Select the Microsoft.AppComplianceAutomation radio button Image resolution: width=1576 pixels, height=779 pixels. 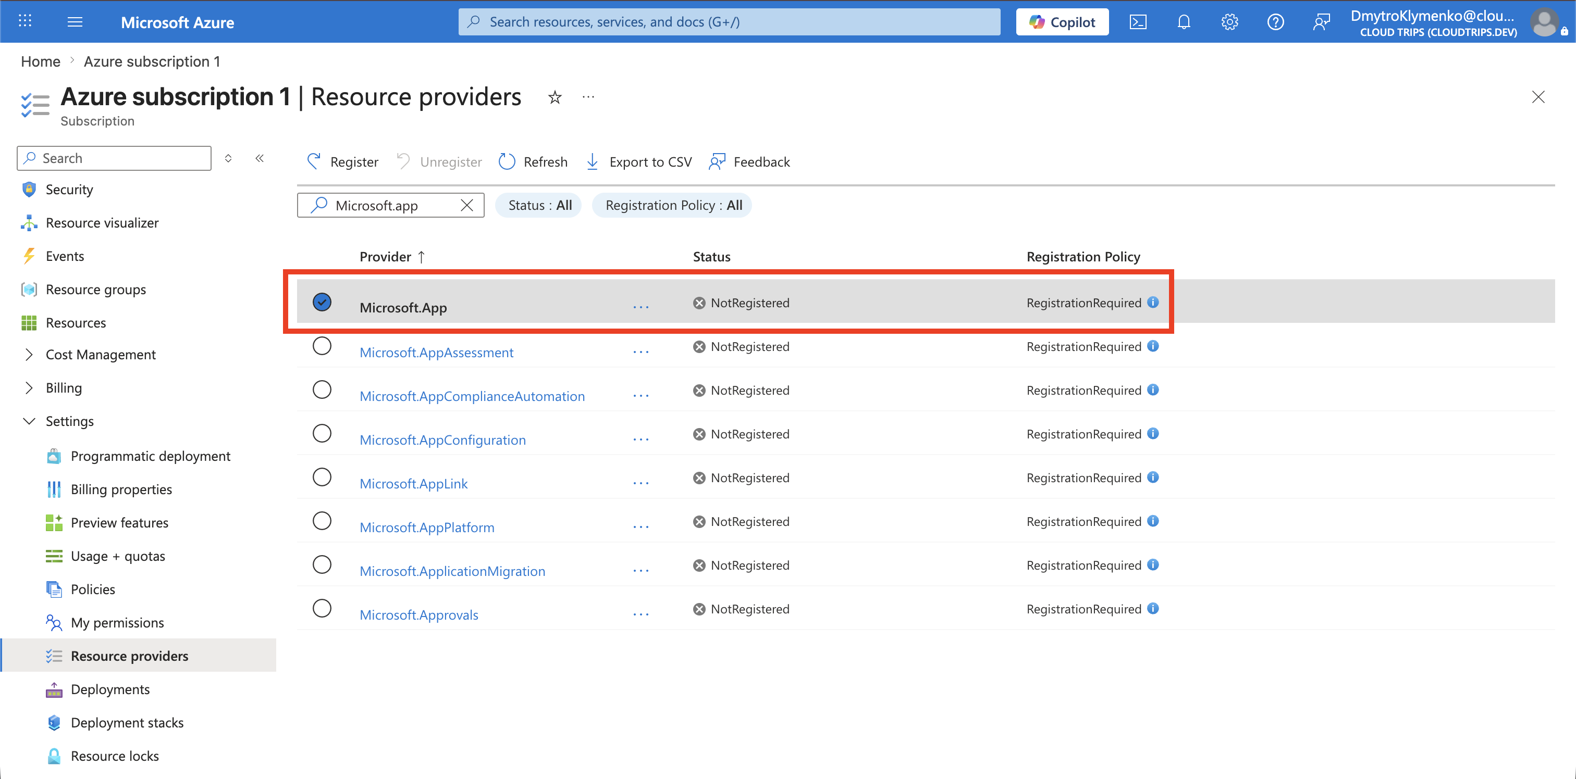[322, 389]
